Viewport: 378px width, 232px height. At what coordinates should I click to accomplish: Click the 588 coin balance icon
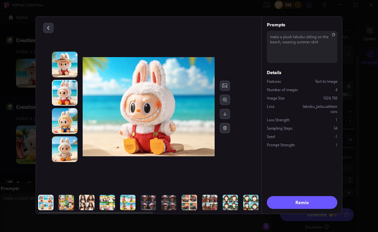(279, 5)
